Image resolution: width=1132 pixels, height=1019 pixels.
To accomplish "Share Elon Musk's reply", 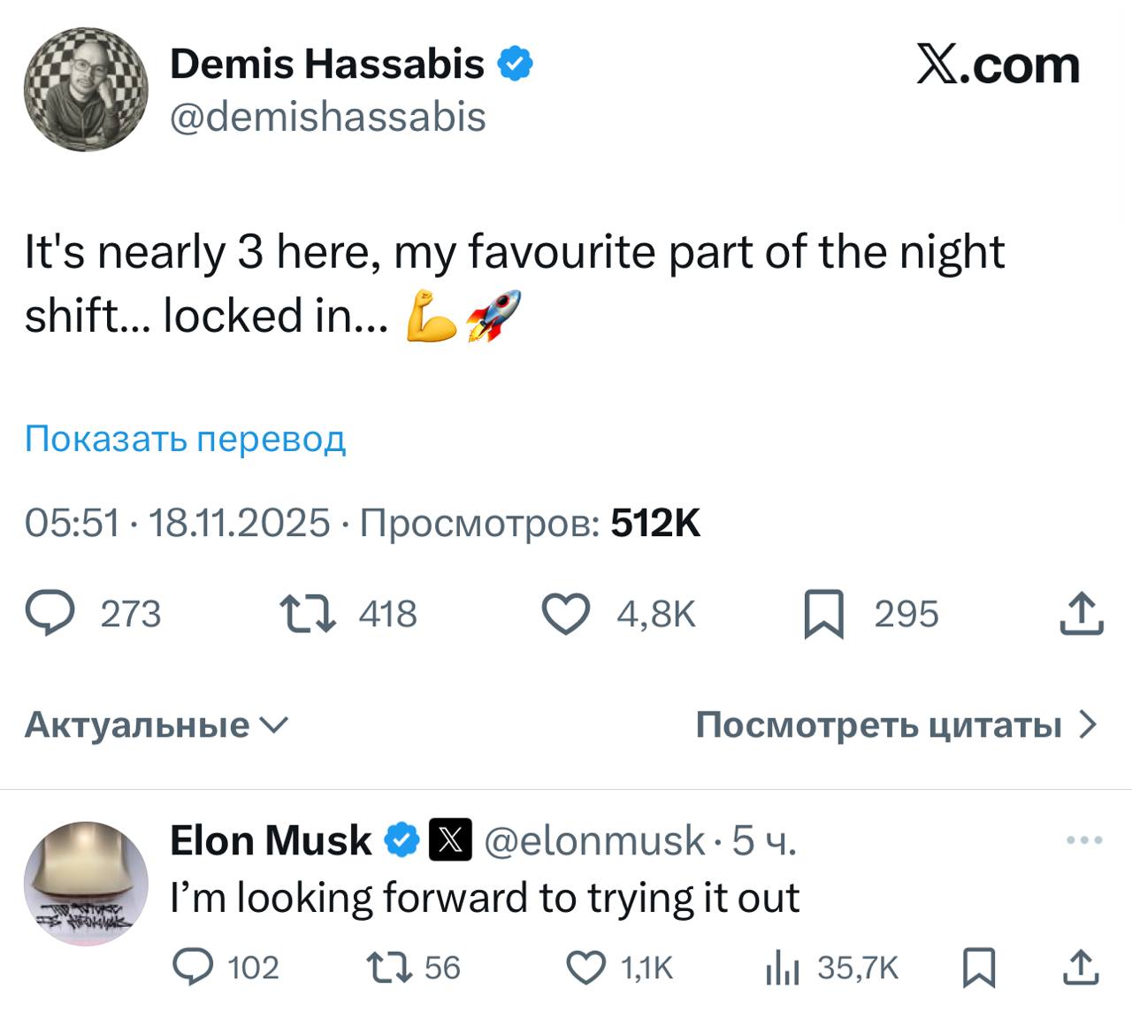I will [1081, 968].
